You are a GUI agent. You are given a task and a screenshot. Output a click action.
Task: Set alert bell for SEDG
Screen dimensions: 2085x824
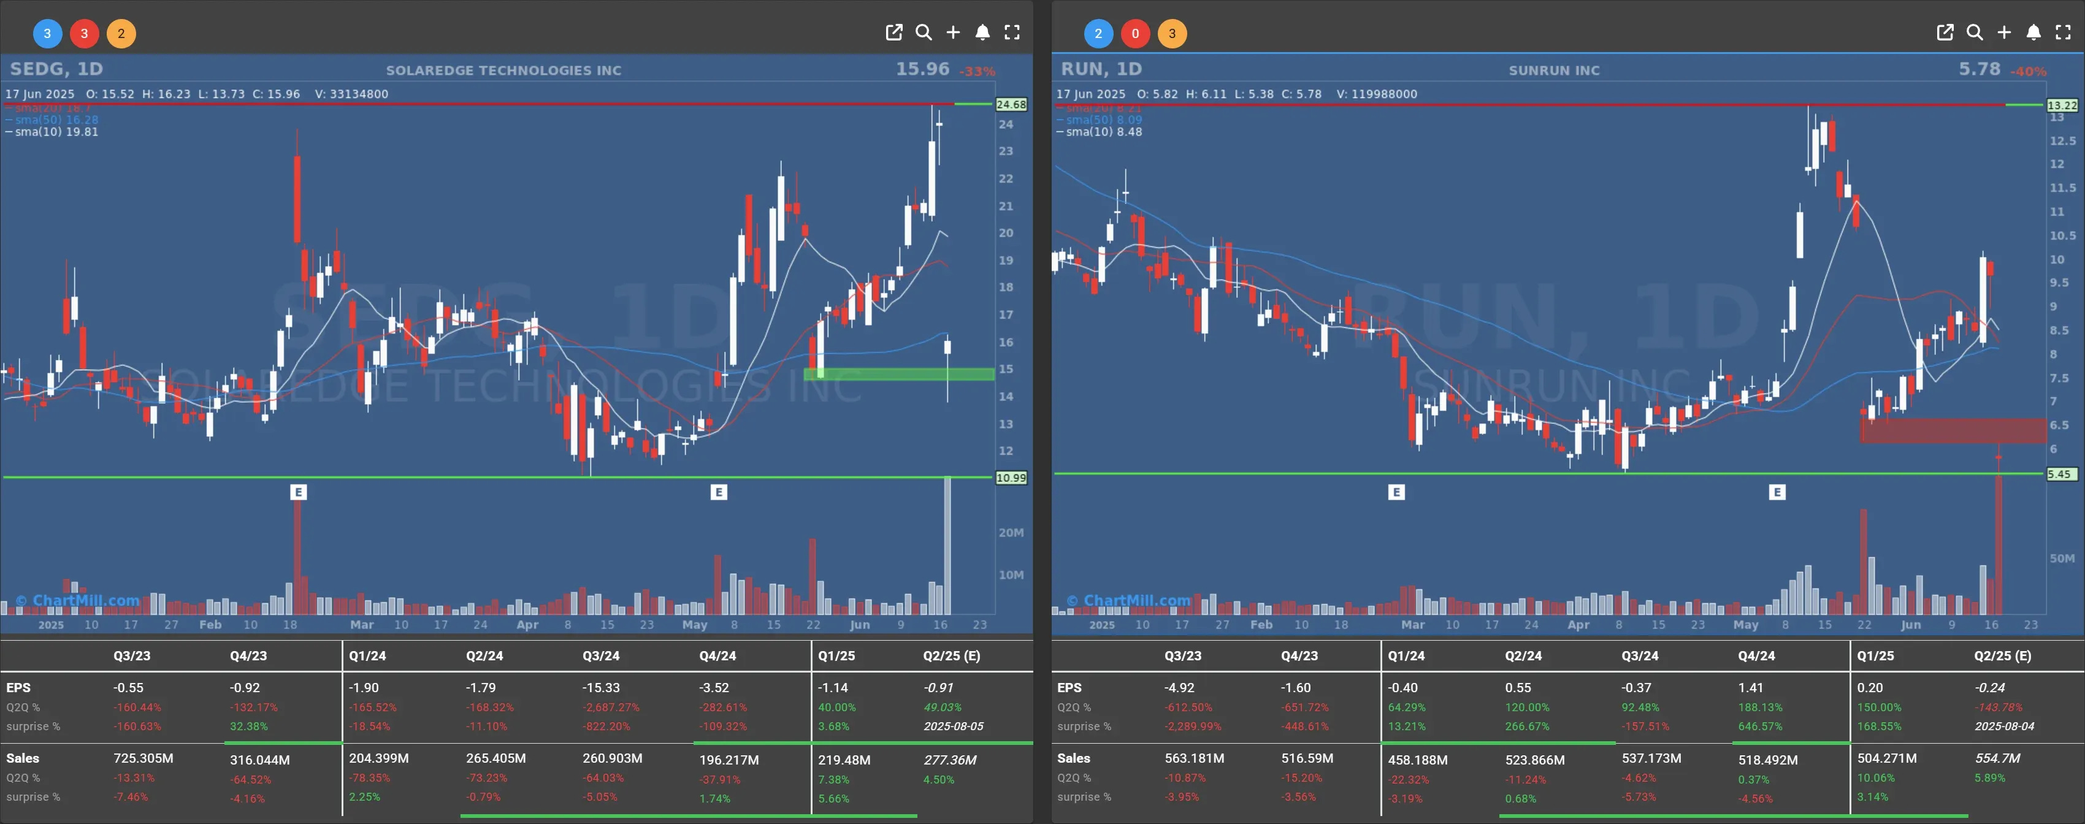[982, 32]
